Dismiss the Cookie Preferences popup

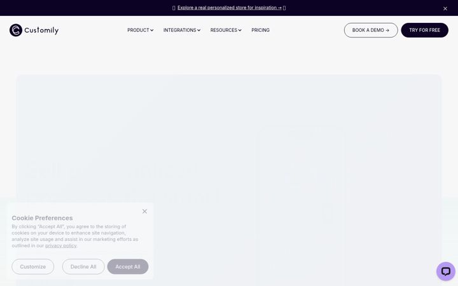pyautogui.click(x=144, y=211)
